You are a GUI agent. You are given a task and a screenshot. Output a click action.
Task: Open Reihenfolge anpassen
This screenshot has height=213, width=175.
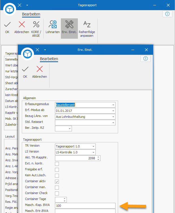click(x=87, y=29)
